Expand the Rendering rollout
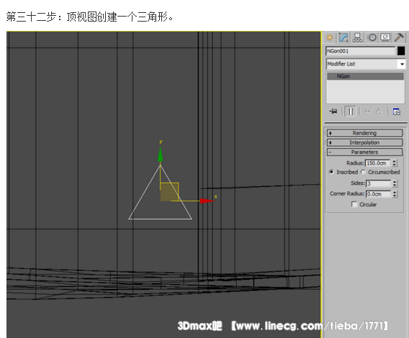409x338 pixels. click(364, 133)
